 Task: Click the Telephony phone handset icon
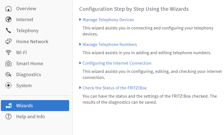[x=9, y=31]
